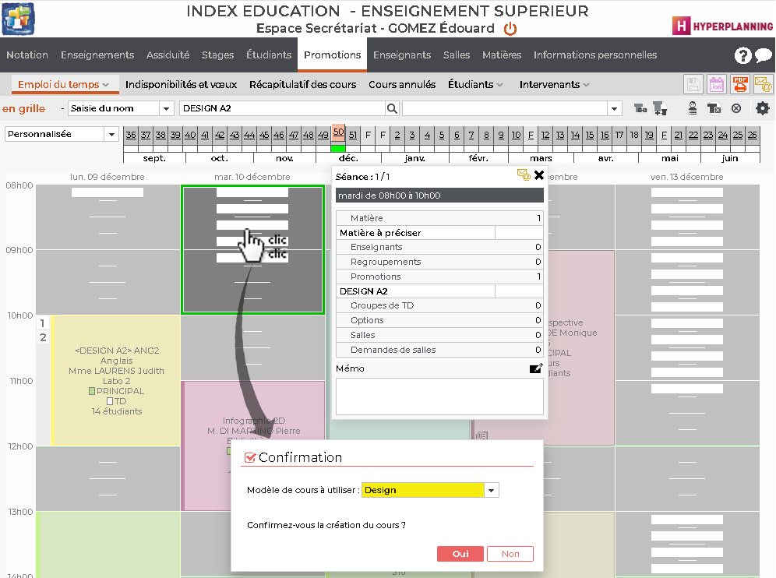Click the Groupes de TD row
This screenshot has height=578, width=776.
439,305
